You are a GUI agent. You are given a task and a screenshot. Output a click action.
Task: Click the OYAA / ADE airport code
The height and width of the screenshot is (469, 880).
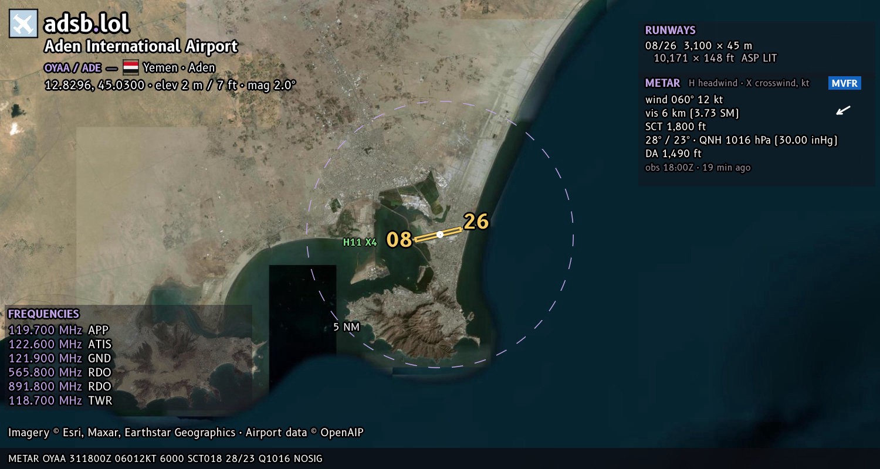(x=72, y=67)
